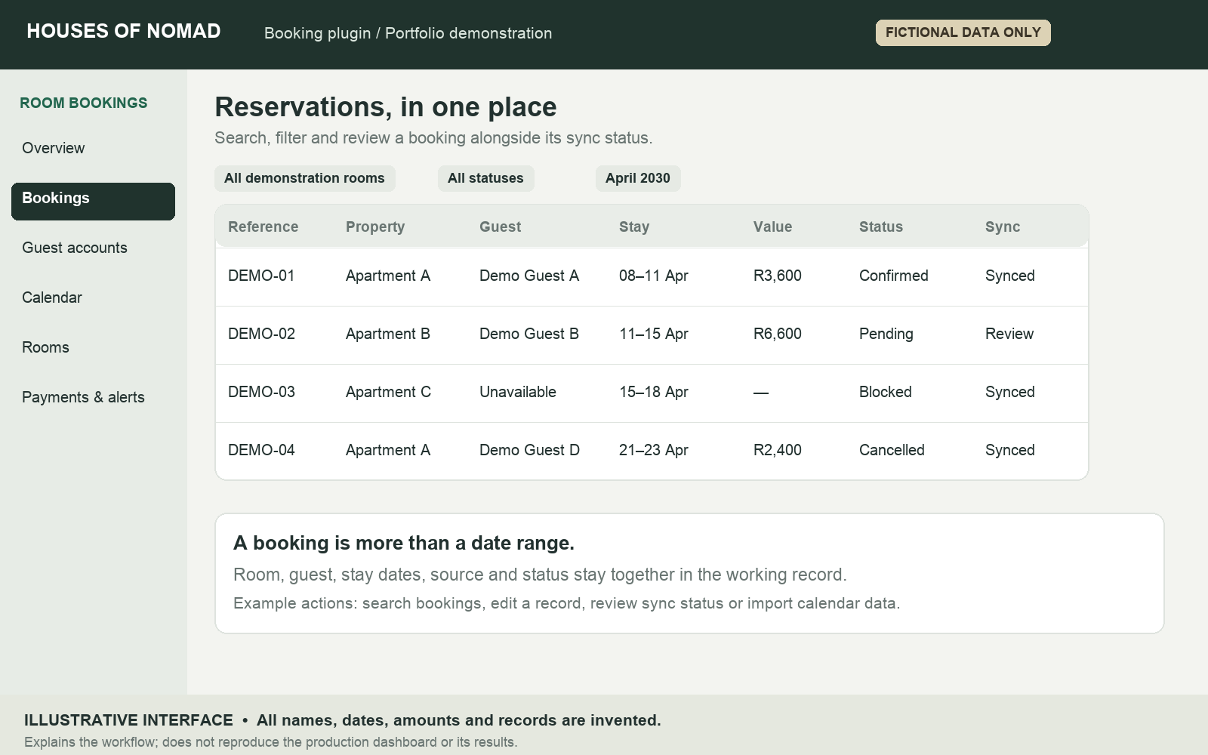Image resolution: width=1208 pixels, height=755 pixels.
Task: Click the 21–23 Apr stay cell
Action: [x=654, y=450]
